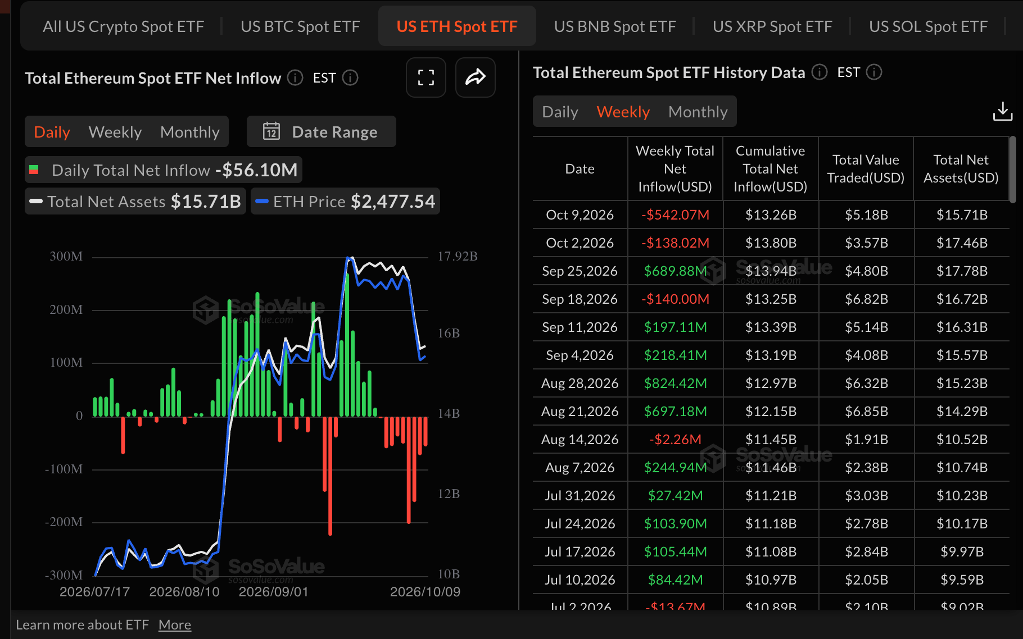
Task: Click Cumulative Total Net Inflow column header
Action: (770, 168)
